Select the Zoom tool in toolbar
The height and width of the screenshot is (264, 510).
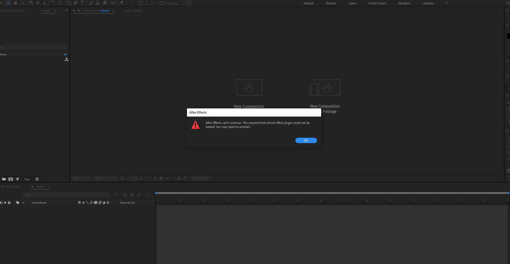point(22,3)
